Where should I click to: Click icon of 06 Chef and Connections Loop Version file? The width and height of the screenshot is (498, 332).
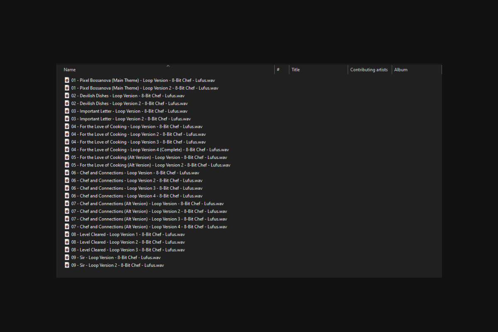coord(67,173)
